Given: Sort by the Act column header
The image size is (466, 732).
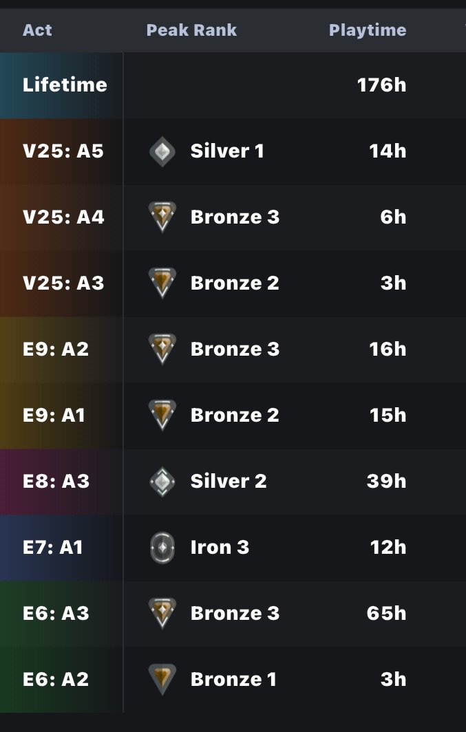Looking at the screenshot, I should (x=37, y=30).
